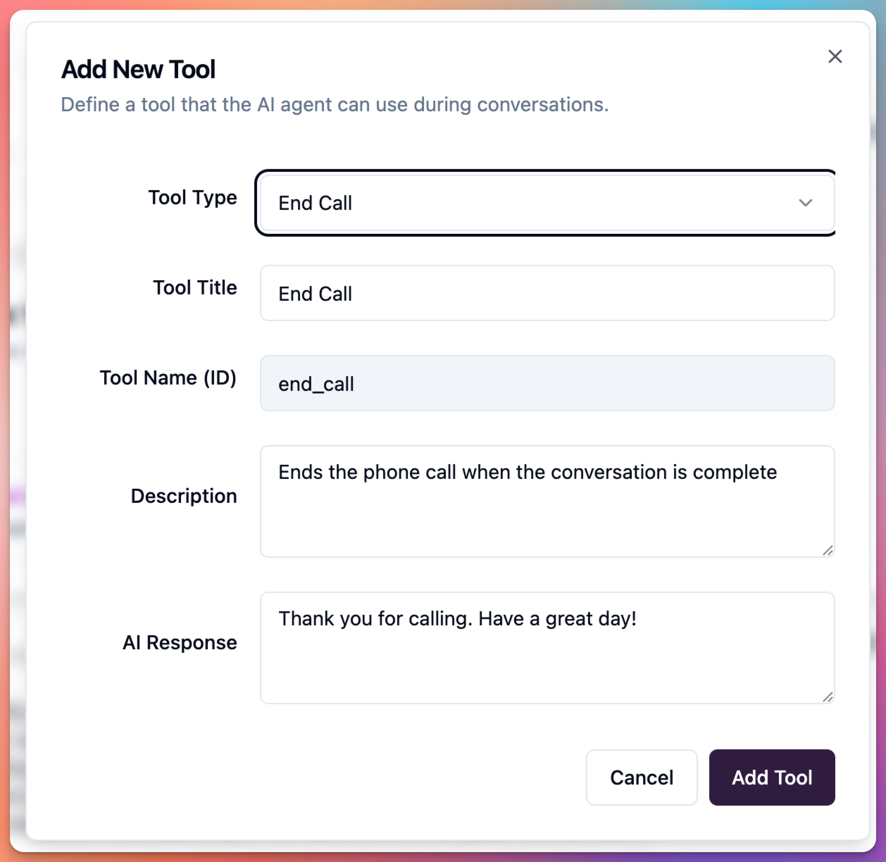Click the end_call identifier text
This screenshot has height=862, width=886.
(316, 383)
